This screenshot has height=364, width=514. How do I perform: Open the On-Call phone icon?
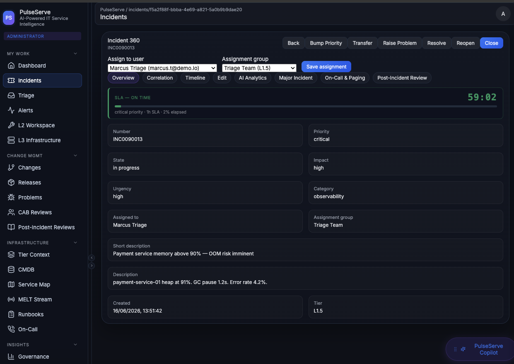click(x=11, y=329)
